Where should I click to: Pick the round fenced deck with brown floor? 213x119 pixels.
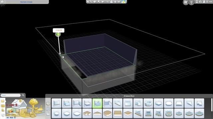click(169, 113)
